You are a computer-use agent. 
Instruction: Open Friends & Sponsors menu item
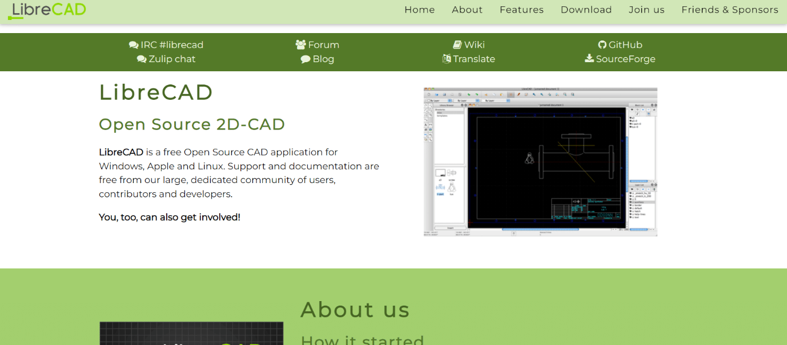point(729,10)
